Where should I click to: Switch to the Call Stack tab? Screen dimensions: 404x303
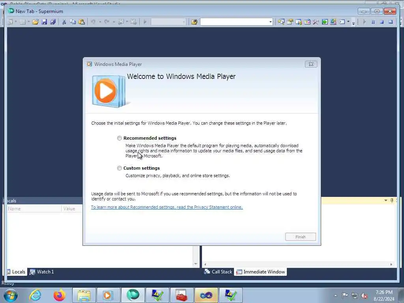click(x=218, y=272)
